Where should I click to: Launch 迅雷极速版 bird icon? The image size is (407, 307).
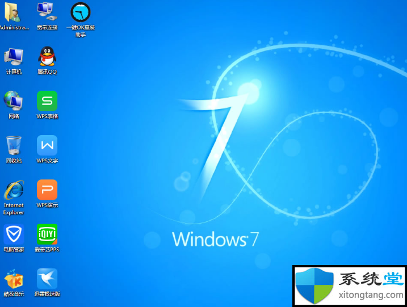click(47, 279)
